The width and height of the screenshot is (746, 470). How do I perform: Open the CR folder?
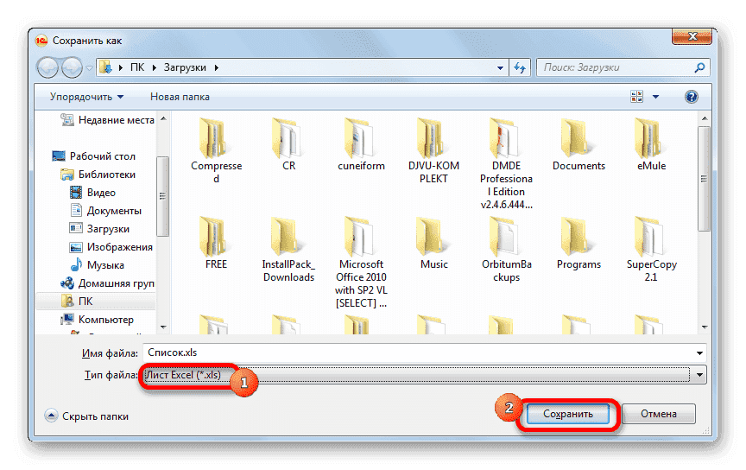pyautogui.click(x=288, y=144)
